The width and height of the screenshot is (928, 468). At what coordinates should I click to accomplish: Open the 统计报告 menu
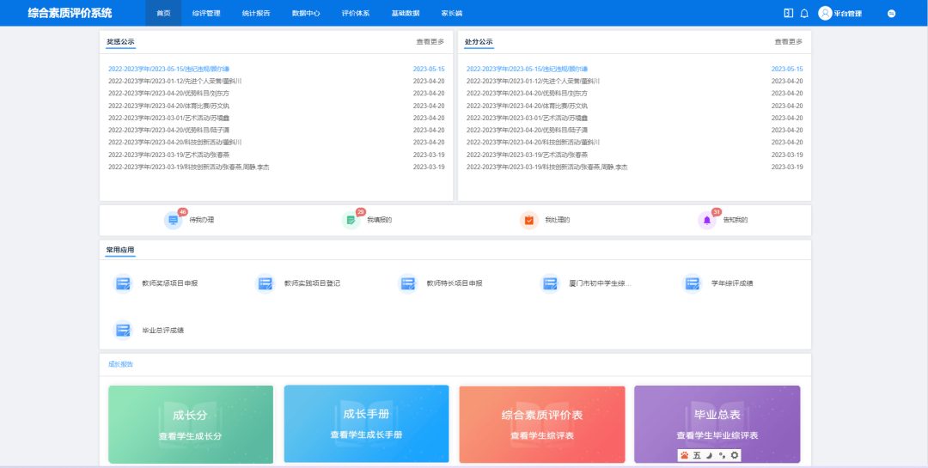pyautogui.click(x=256, y=13)
